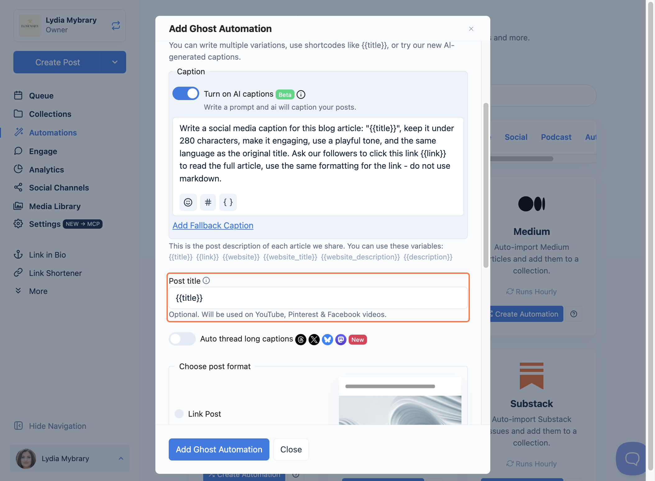Open shortcode braces menu in caption
This screenshot has width=655, height=481.
click(x=228, y=202)
